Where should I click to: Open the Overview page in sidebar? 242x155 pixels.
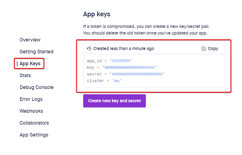(30, 40)
